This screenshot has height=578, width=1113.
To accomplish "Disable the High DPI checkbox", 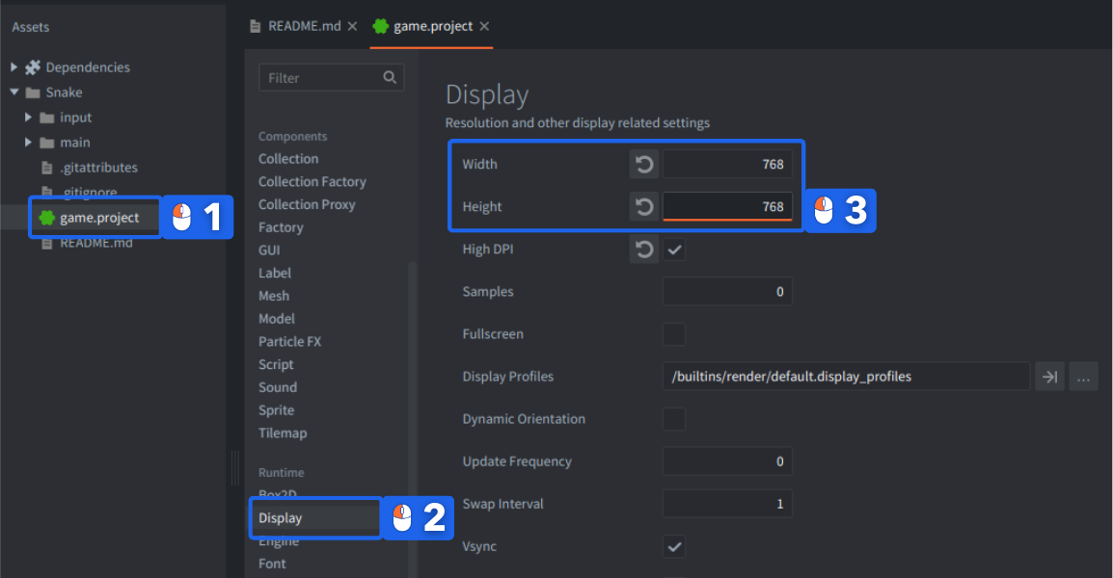I will tap(674, 250).
